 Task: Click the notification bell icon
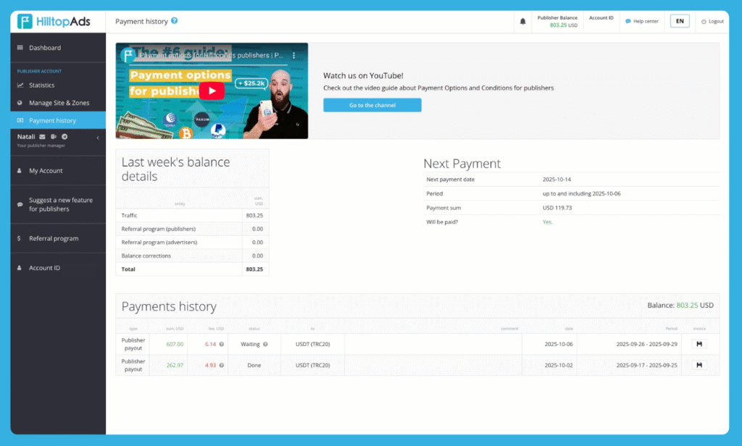pos(523,22)
